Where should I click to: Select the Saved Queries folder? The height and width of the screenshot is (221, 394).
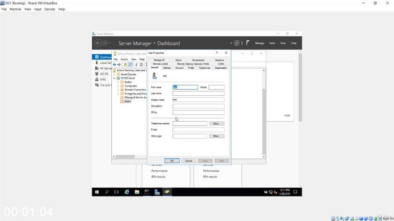(127, 75)
